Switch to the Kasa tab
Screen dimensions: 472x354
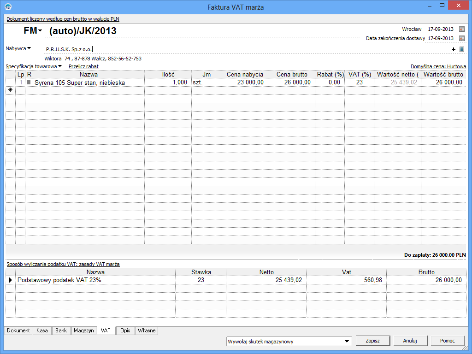(x=42, y=330)
